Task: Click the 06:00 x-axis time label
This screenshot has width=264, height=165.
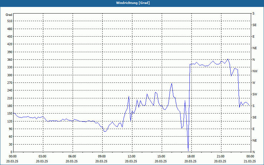Action: tap(73, 156)
